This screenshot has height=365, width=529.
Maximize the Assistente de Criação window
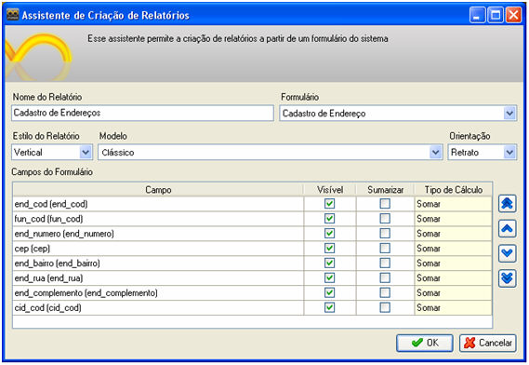click(496, 15)
